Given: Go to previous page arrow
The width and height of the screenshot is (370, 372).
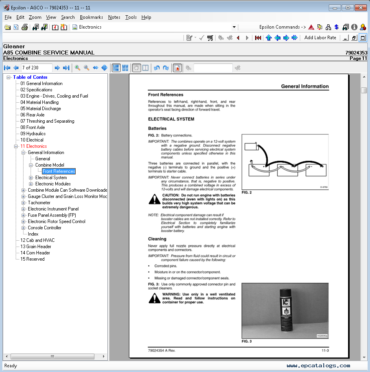Looking at the screenshot, I should pos(16,68).
